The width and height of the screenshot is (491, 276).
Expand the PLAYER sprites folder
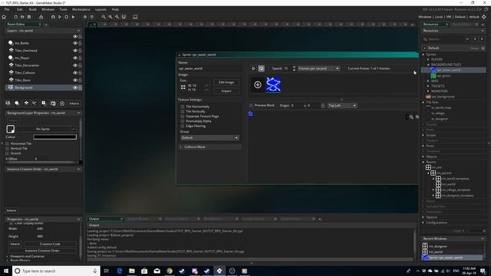[428, 60]
